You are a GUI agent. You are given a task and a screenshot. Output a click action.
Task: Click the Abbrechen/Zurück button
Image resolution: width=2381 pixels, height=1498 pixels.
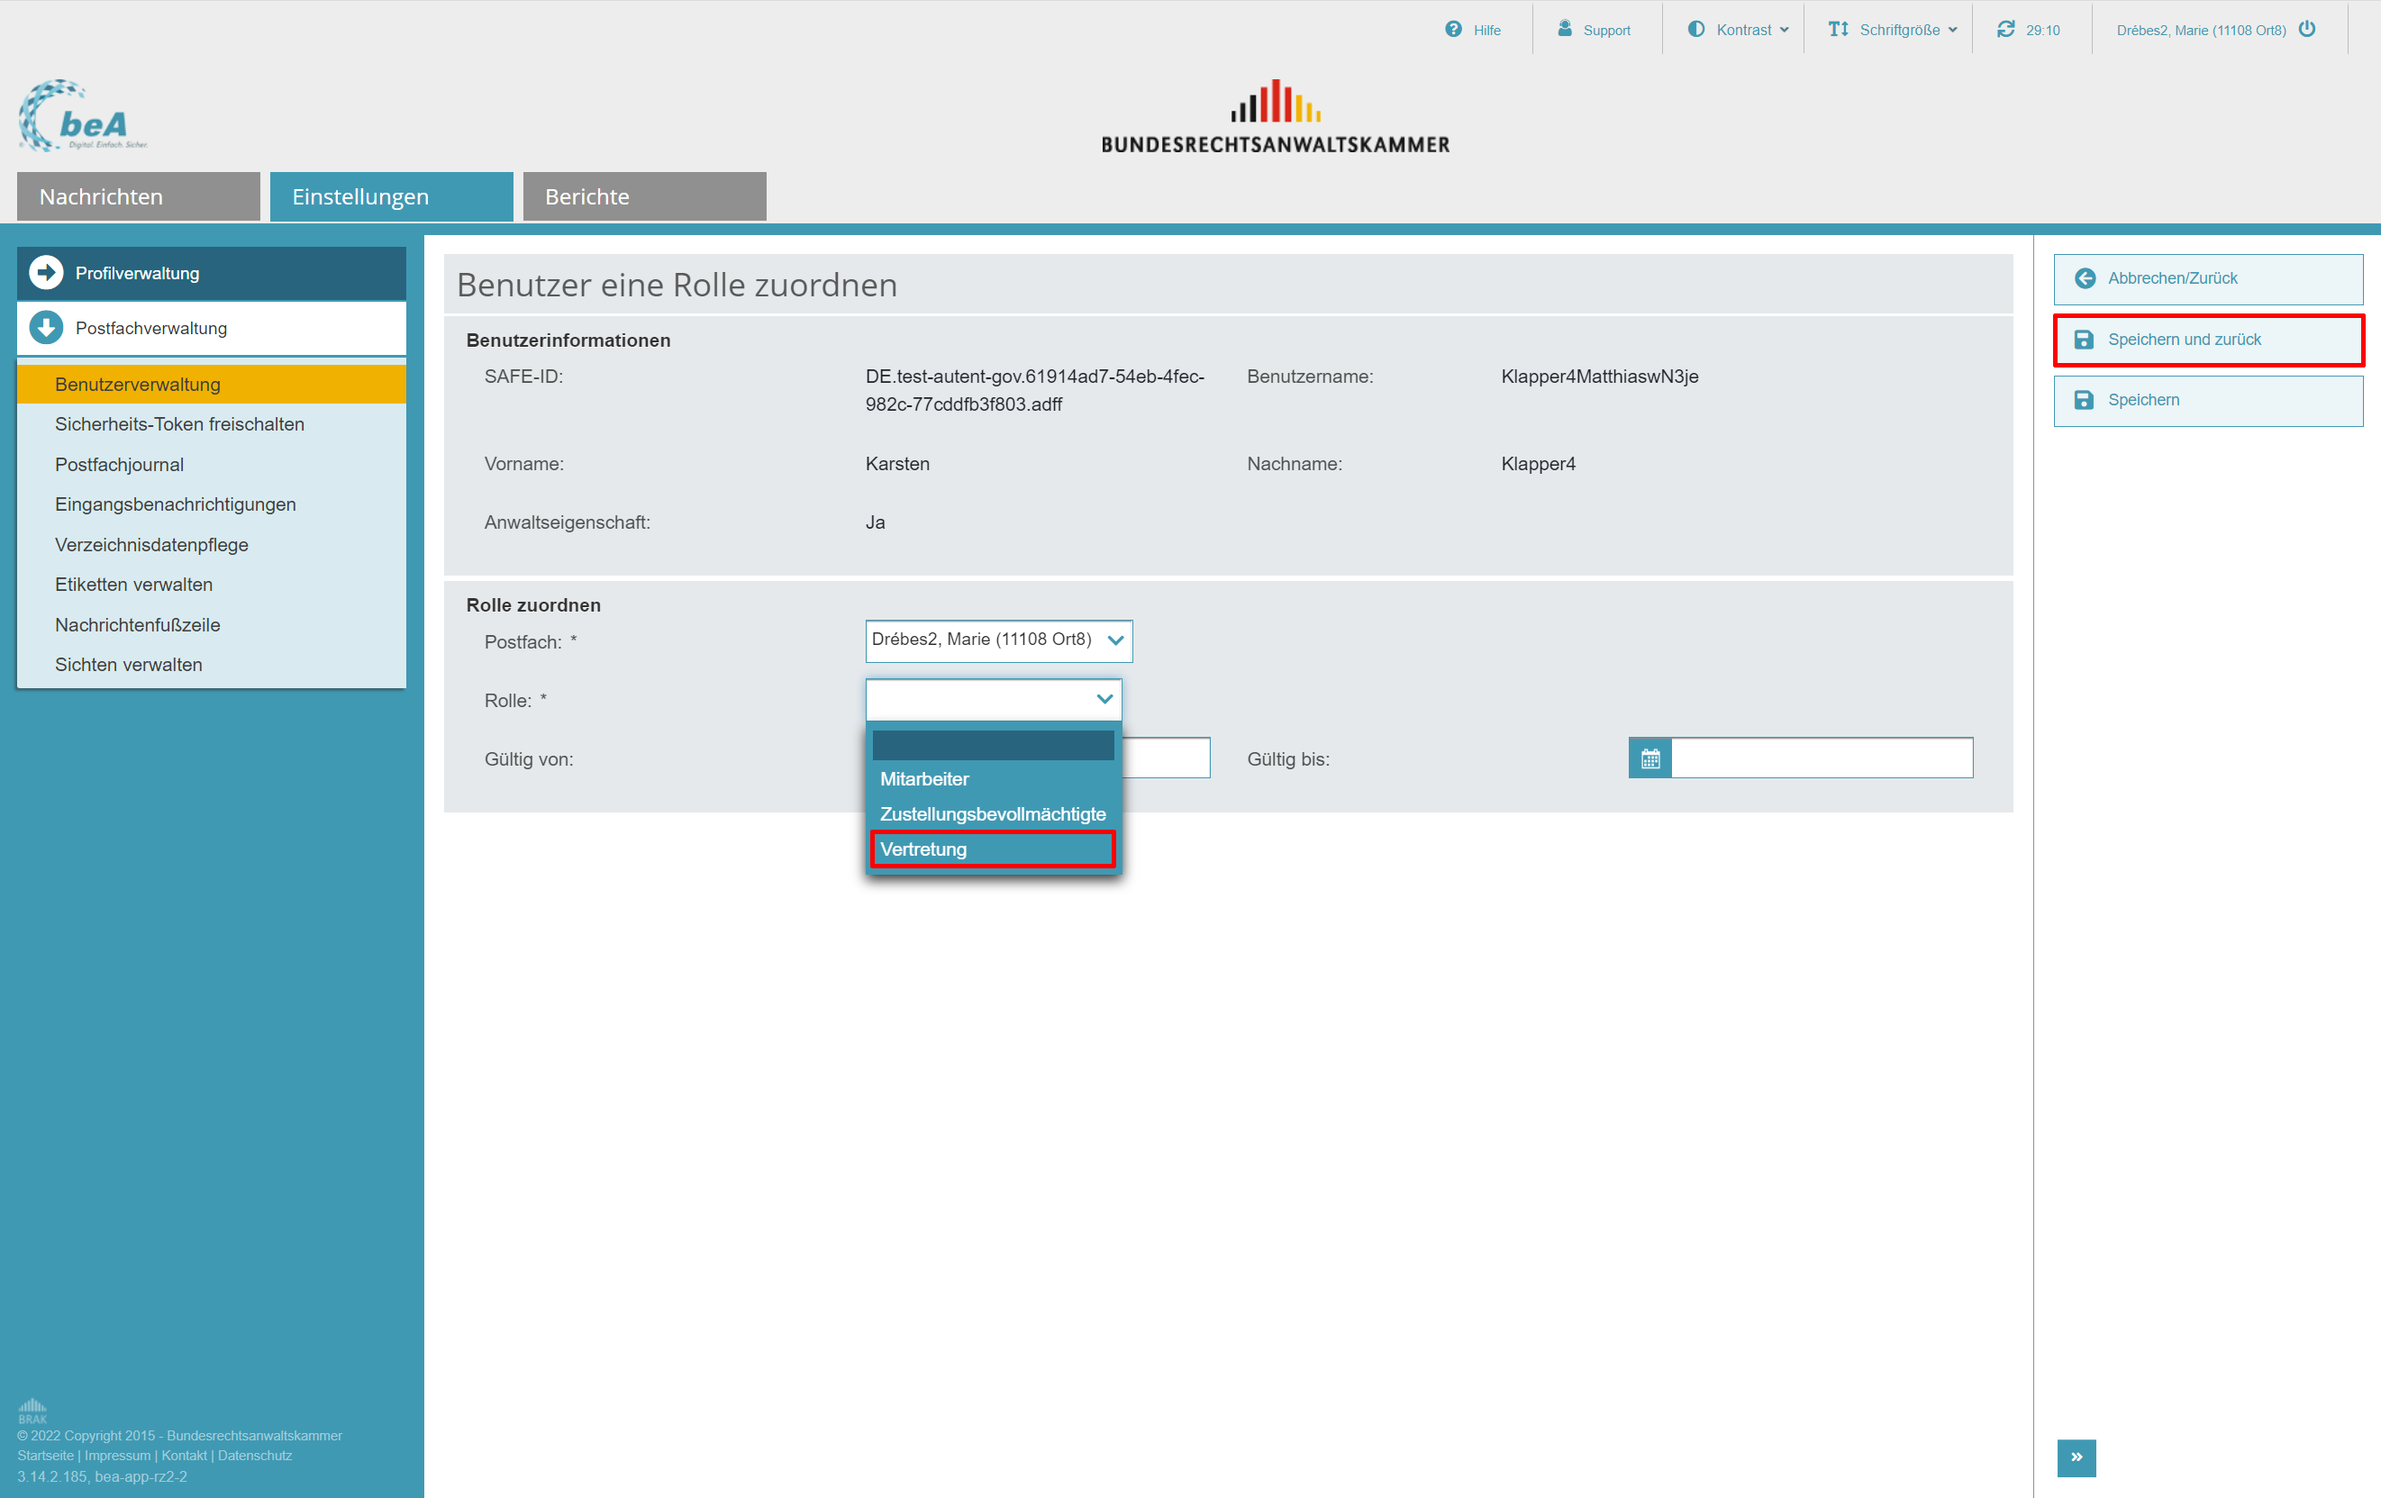2207,279
